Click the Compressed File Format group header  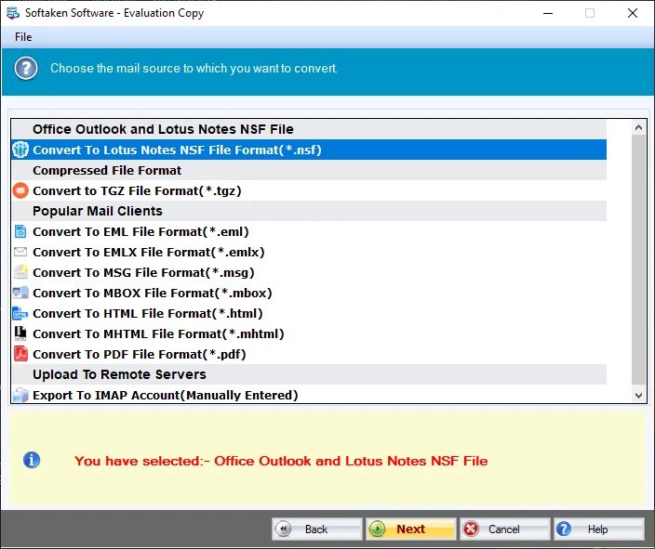coord(309,170)
